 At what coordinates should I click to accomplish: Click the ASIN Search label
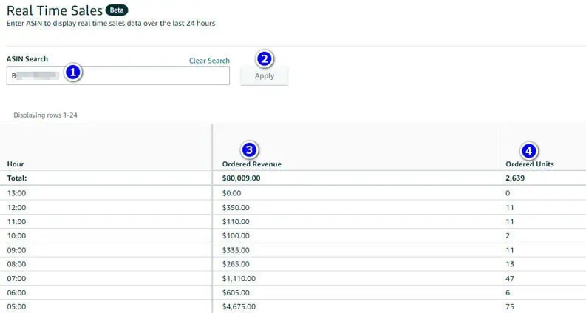(x=27, y=58)
